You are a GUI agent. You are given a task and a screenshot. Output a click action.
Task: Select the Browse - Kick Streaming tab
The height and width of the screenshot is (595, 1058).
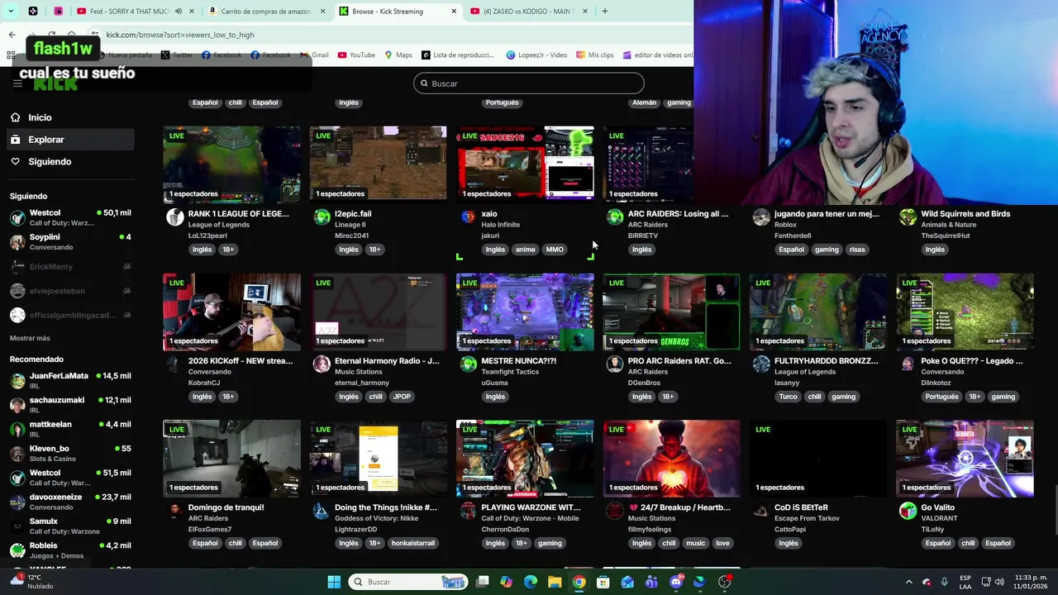point(398,12)
